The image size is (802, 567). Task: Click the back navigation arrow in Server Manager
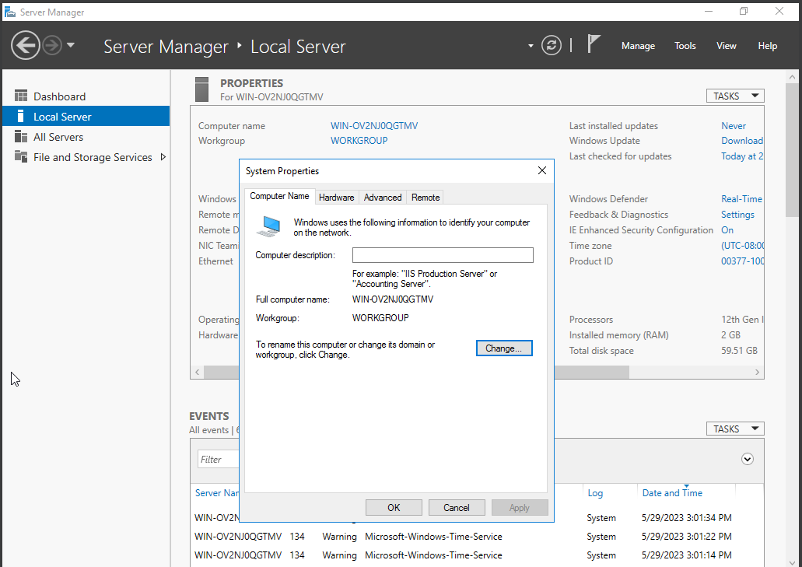tap(25, 46)
